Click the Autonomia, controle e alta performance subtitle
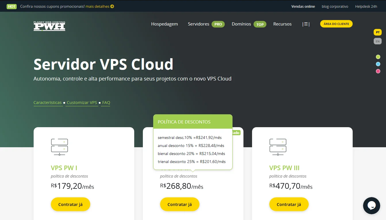This screenshot has height=220, width=386. tap(132, 78)
